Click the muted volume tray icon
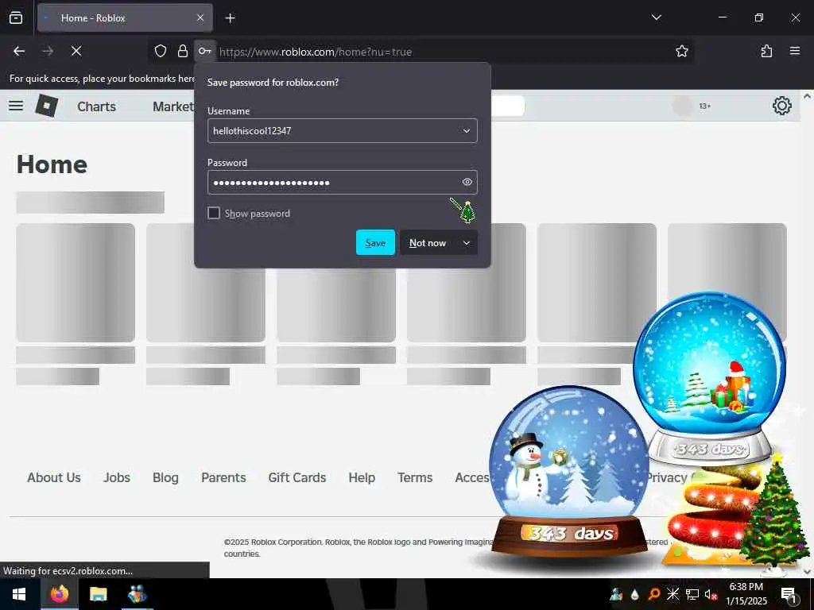814x610 pixels. pyautogui.click(x=711, y=594)
